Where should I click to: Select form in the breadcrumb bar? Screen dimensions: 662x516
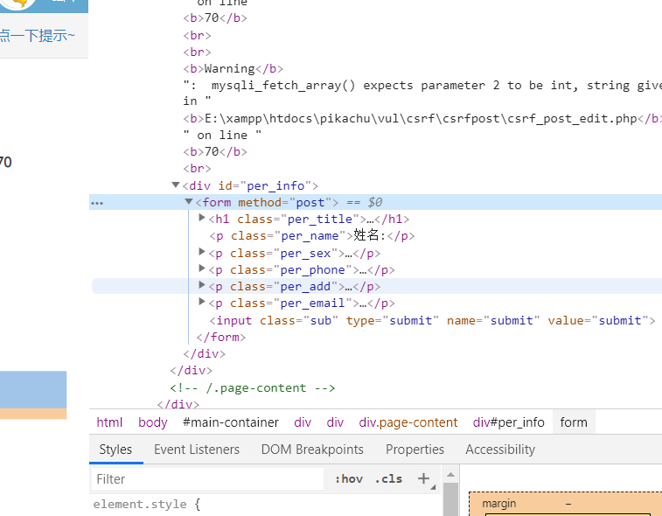574,422
